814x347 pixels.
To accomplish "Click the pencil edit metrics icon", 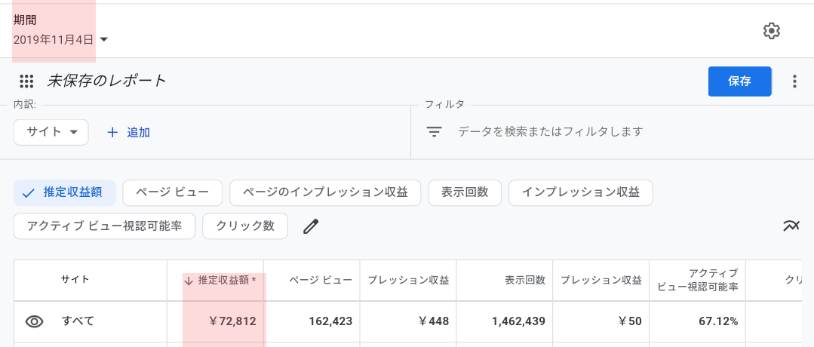I will [x=311, y=226].
